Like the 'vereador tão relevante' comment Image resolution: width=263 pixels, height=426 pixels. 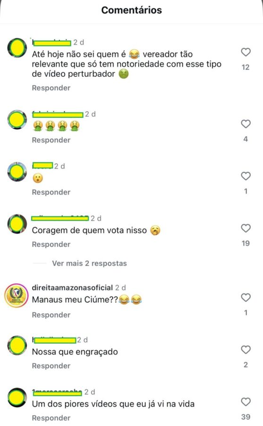point(246,52)
